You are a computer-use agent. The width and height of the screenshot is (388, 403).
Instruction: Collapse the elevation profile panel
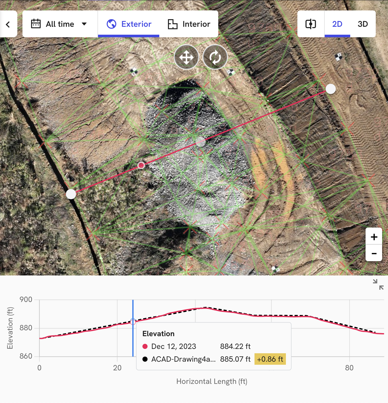pos(378,284)
